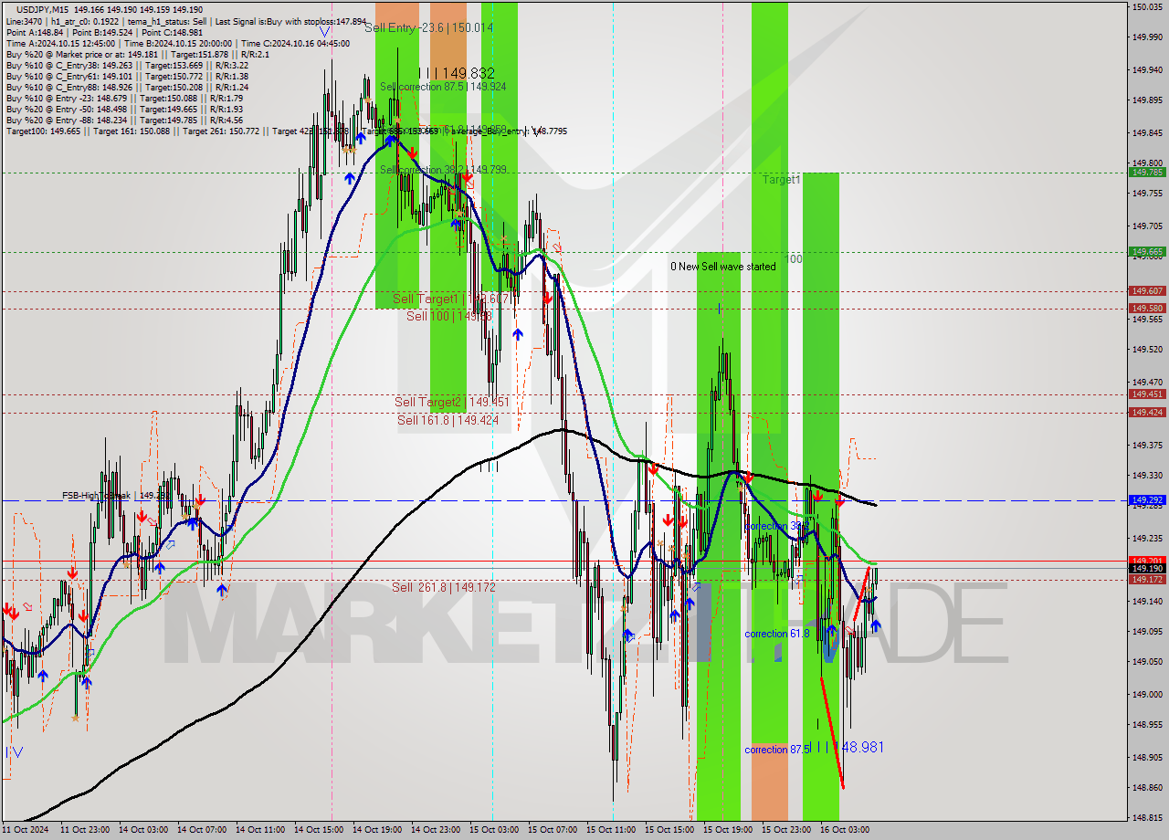Click the black 149.190 current price tag
The image size is (1169, 840).
[x=1147, y=569]
